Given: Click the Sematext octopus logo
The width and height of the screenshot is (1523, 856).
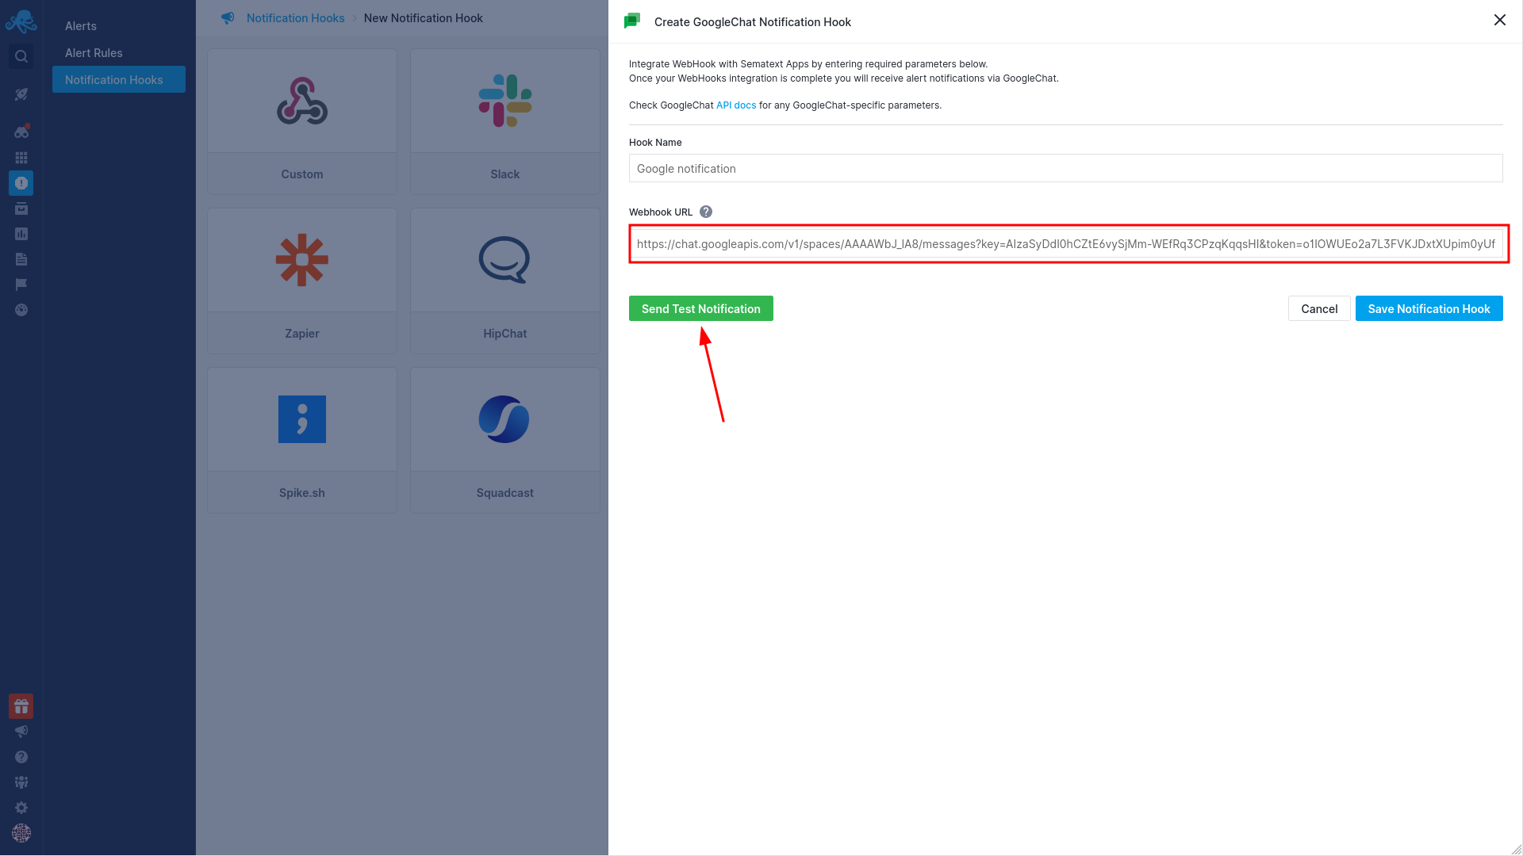Looking at the screenshot, I should (x=21, y=21).
